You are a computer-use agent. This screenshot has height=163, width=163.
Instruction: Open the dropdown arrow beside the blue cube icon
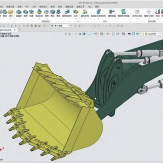coord(86,34)
